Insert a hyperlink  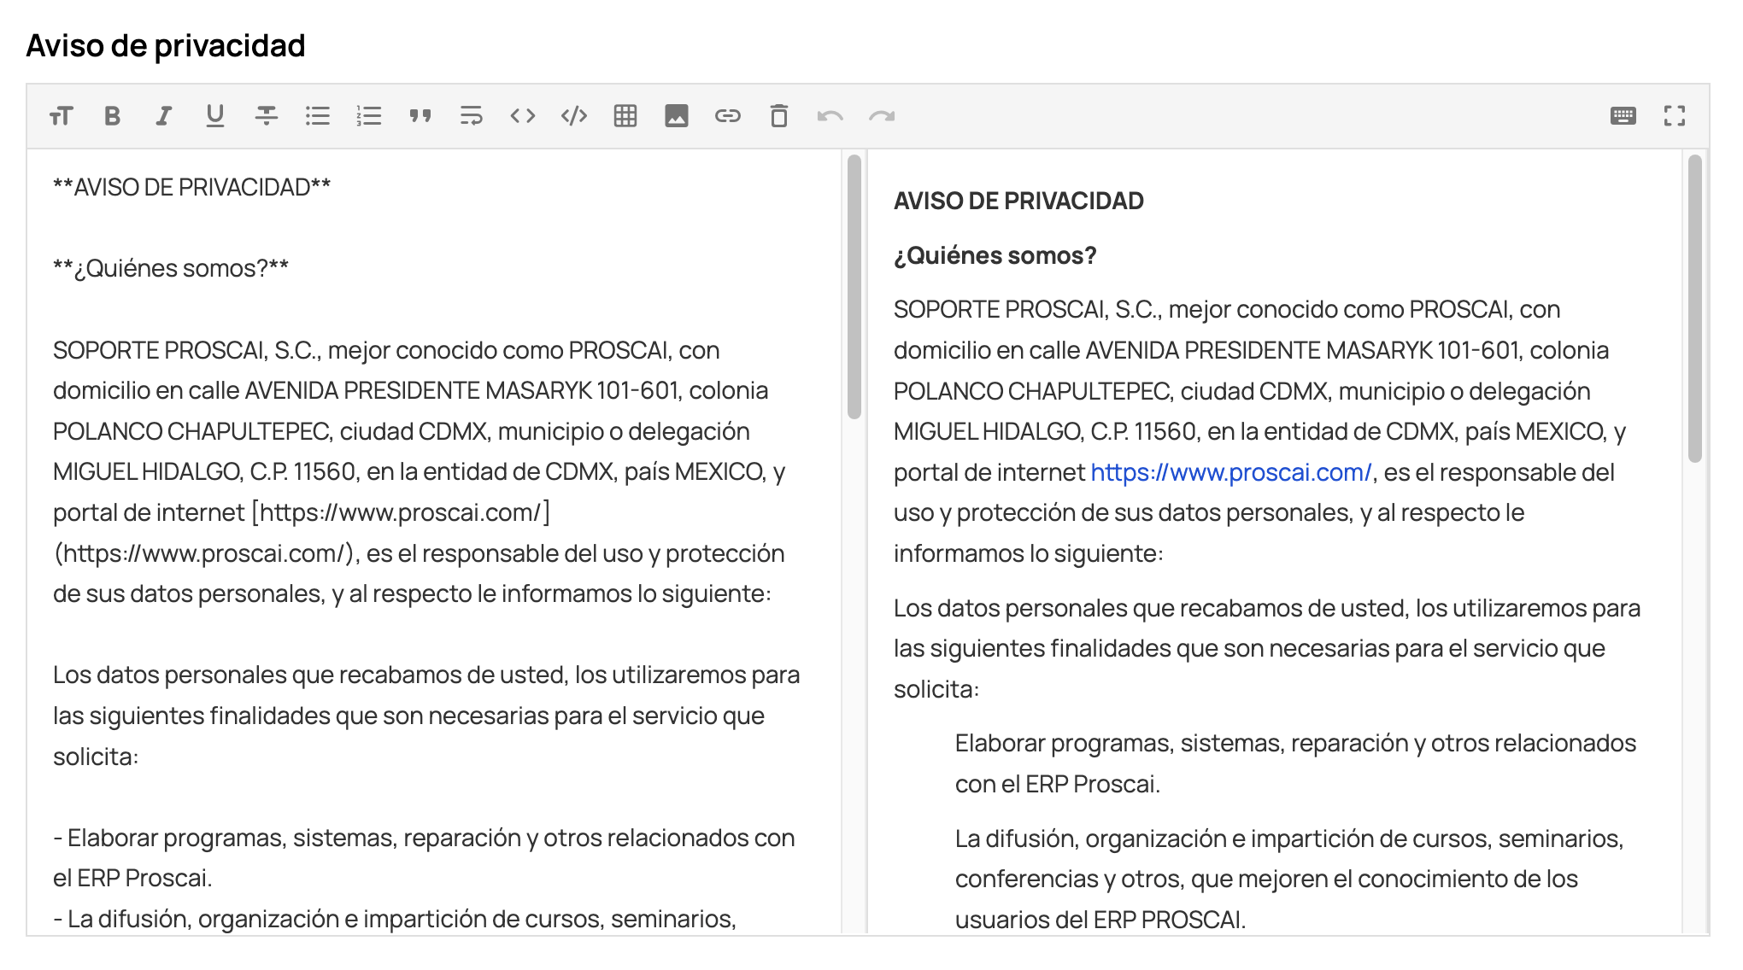(x=727, y=116)
